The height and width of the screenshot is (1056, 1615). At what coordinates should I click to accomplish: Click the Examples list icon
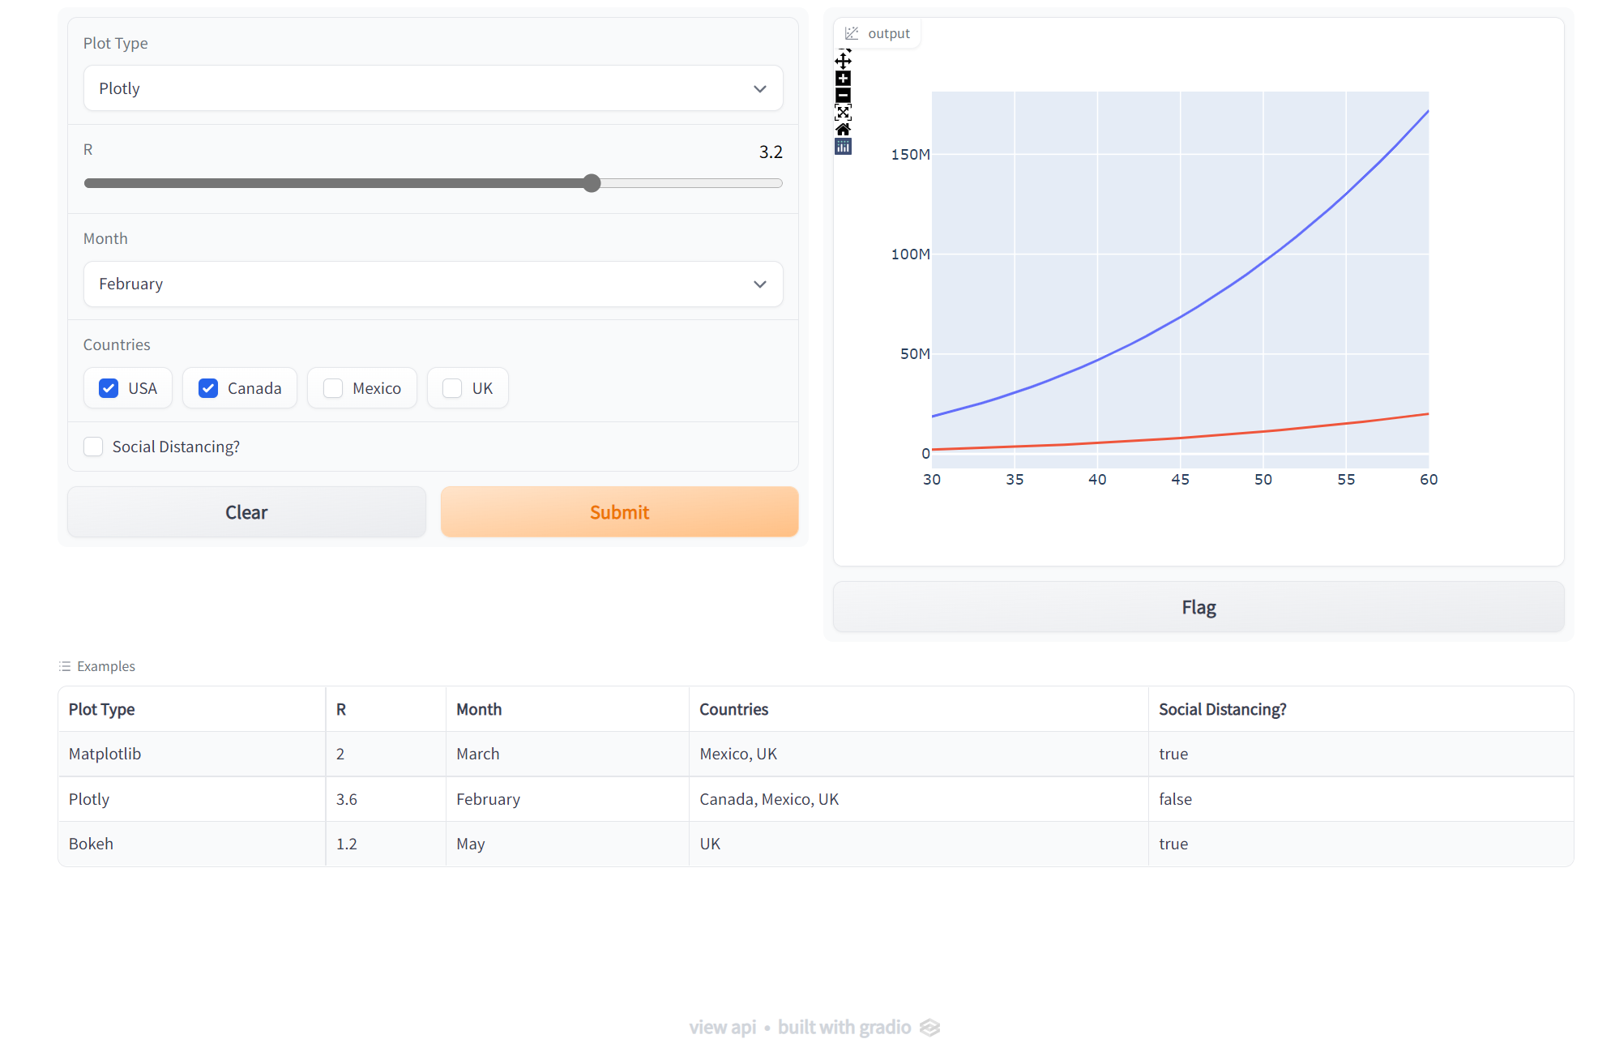(64, 665)
